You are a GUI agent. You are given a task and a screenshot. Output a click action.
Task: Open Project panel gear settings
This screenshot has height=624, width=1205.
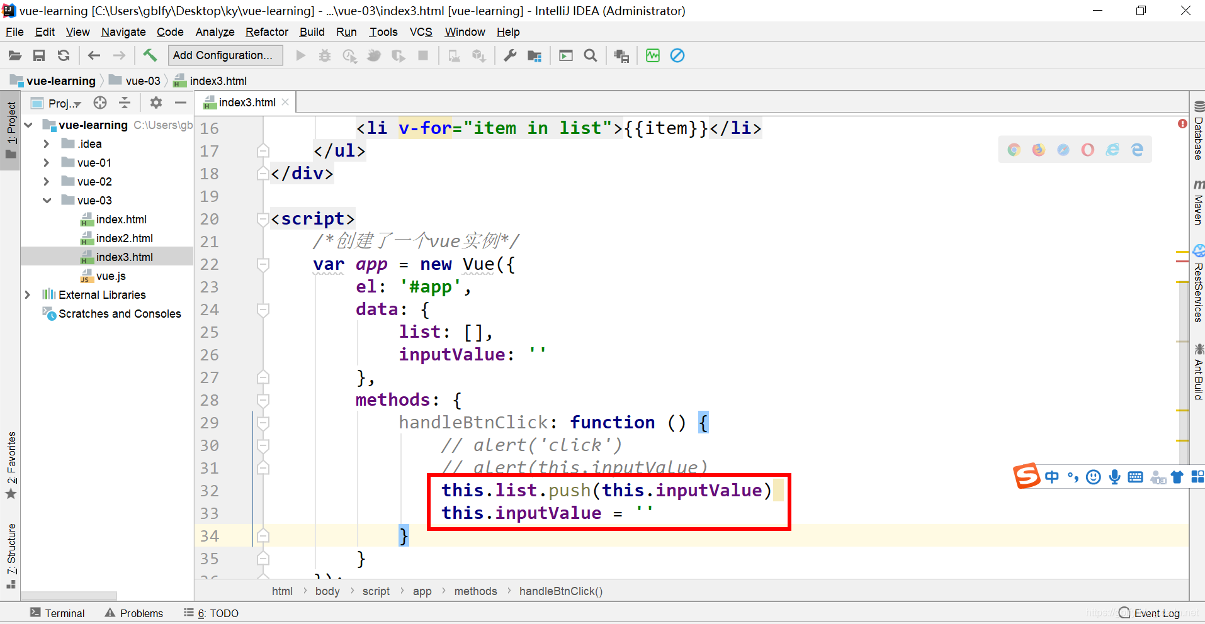pyautogui.click(x=156, y=103)
